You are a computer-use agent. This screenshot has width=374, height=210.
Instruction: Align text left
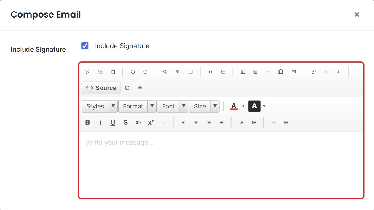tap(183, 122)
